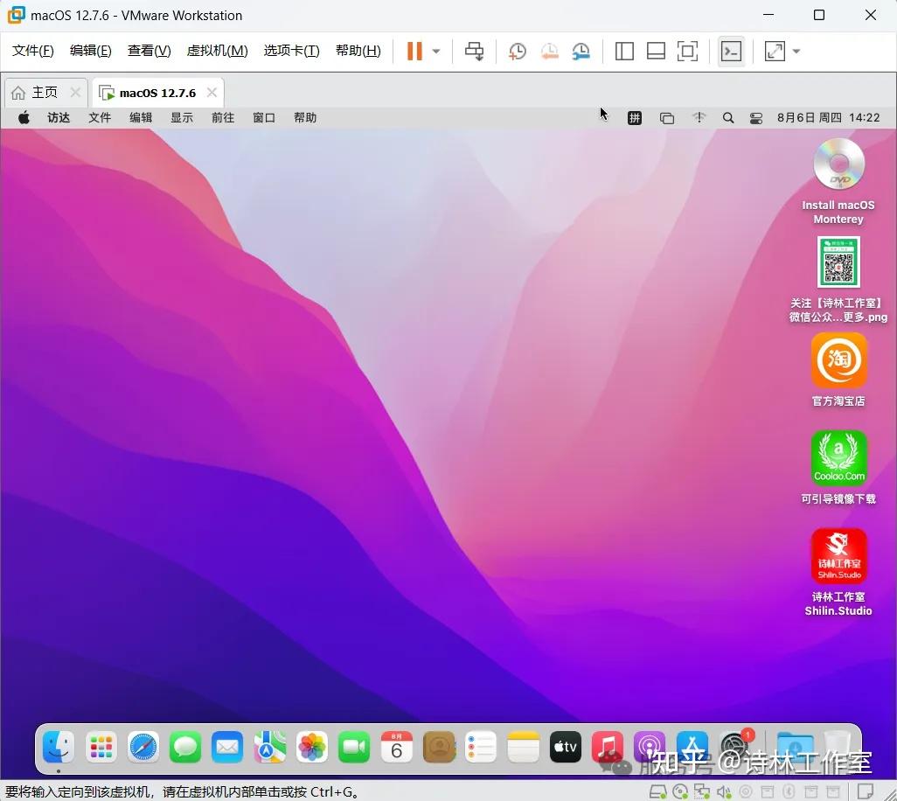The width and height of the screenshot is (897, 801).
Task: Open the power options dropdown arrow beside pause
Action: tap(436, 51)
